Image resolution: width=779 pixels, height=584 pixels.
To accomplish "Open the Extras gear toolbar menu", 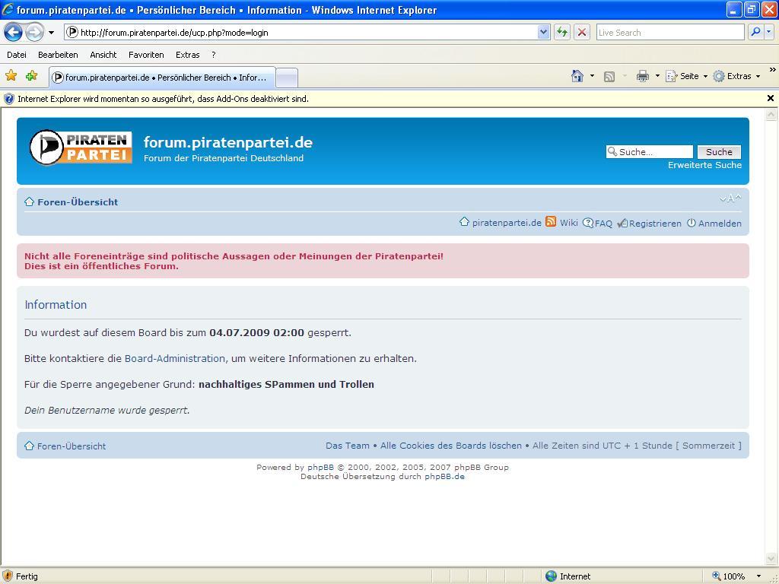I will (x=736, y=76).
